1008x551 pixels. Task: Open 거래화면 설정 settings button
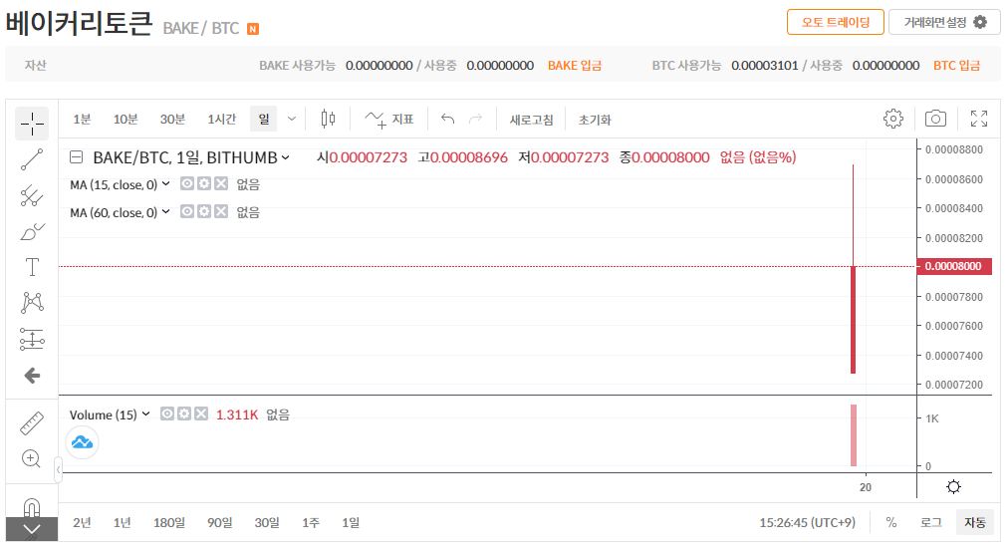point(944,22)
